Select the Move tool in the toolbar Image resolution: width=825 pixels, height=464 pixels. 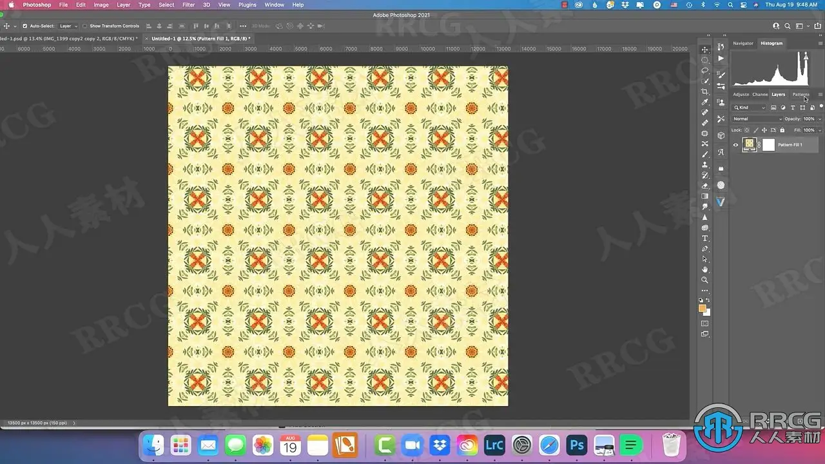704,49
